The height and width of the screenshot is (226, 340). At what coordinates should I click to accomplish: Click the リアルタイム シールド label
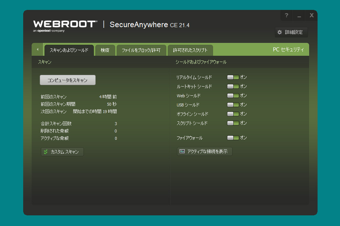[x=194, y=77]
